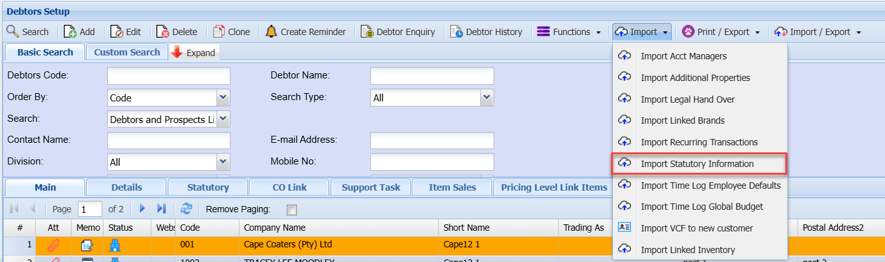885x262 pixels.
Task: Click the Search magnifier icon in toolbar
Action: 13,31
